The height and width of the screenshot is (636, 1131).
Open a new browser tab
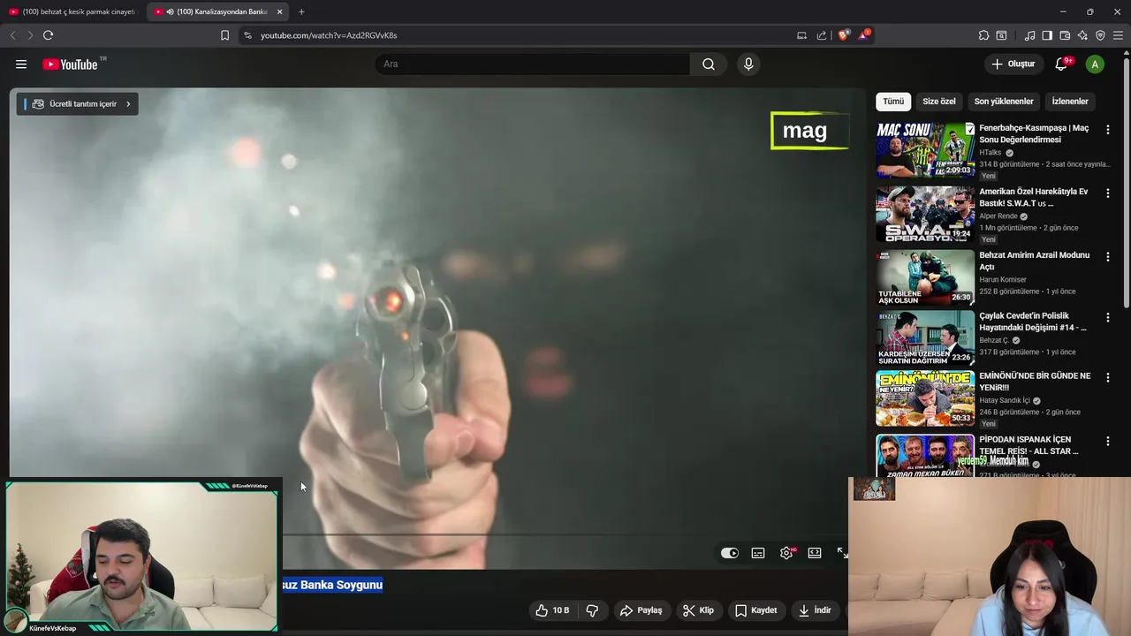point(301,11)
